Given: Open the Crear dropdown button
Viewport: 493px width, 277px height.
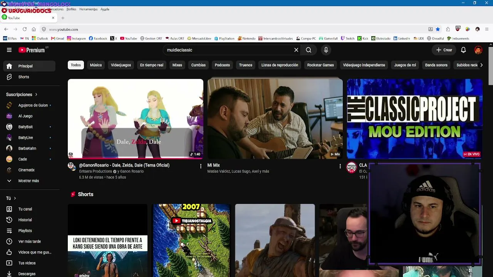Looking at the screenshot, I should tap(444, 50).
